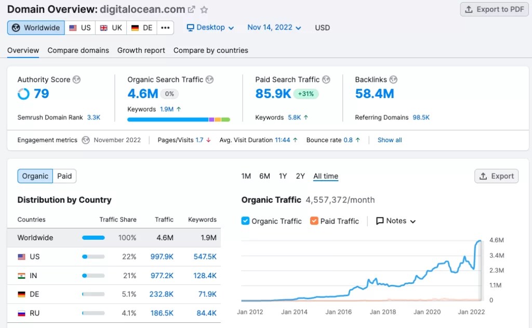Click the Show all engagement metrics link
This screenshot has width=532, height=328.
389,140
